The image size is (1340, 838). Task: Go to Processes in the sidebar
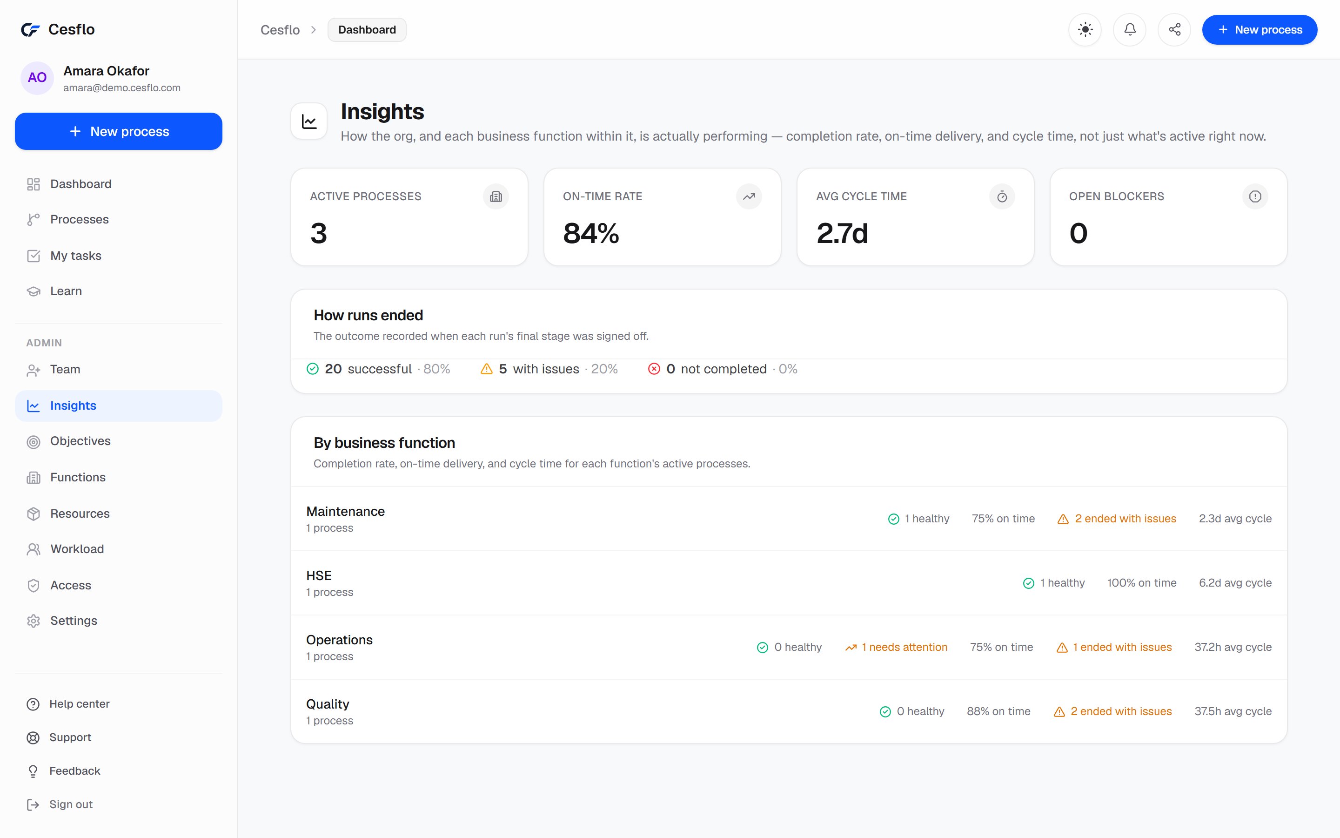[119, 219]
